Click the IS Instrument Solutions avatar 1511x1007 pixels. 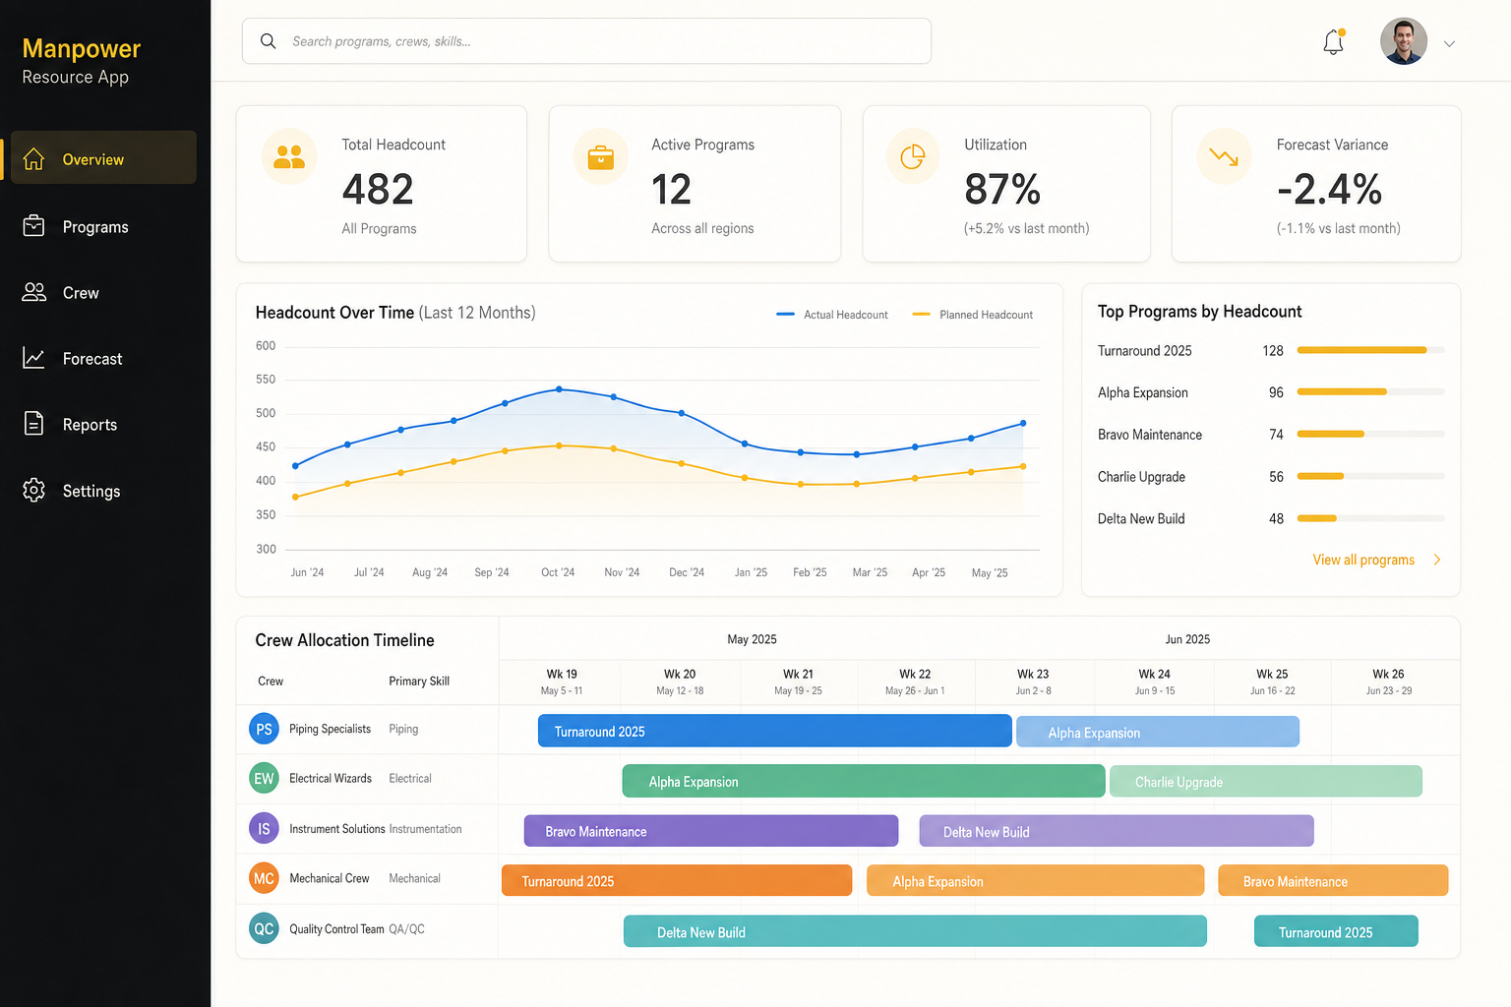[264, 828]
